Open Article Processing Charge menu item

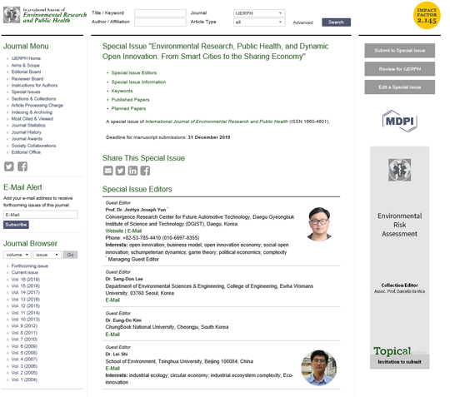[x=37, y=105]
